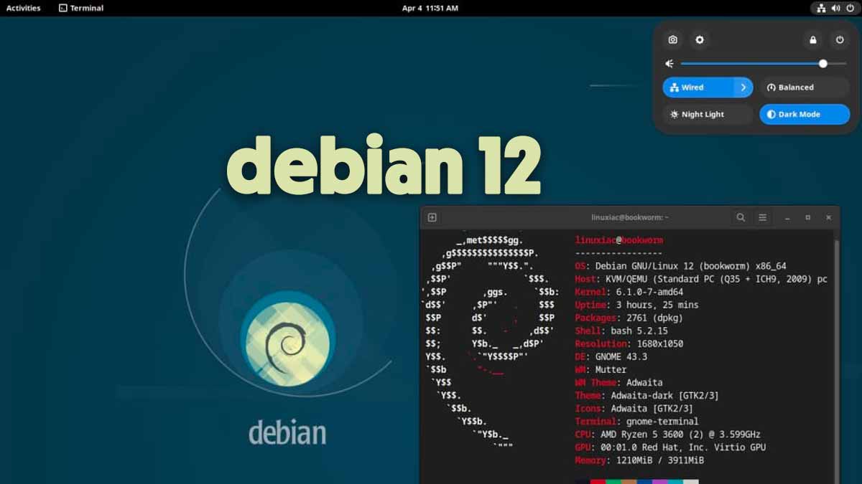
Task: Open the Activities overview
Action: (22, 8)
